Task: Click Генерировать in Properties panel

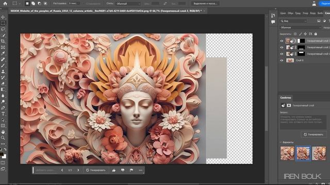Action: click(x=313, y=135)
